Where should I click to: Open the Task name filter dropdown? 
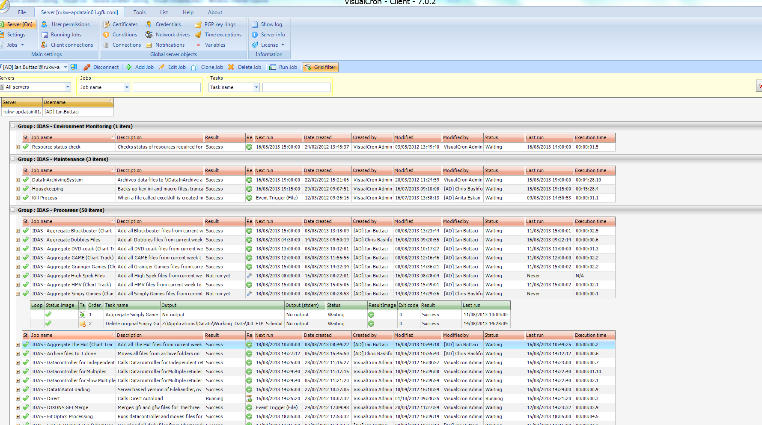click(x=256, y=87)
